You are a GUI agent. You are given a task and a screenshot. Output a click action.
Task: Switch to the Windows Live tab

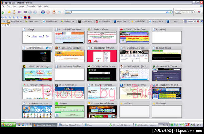(68, 21)
